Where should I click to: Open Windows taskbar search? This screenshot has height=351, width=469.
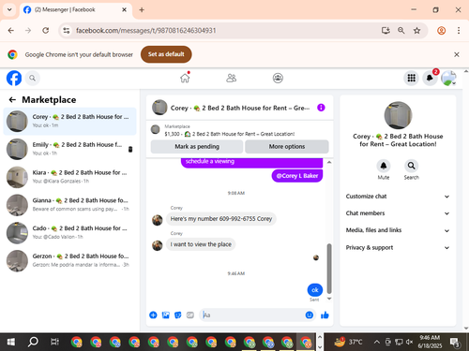pyautogui.click(x=33, y=343)
